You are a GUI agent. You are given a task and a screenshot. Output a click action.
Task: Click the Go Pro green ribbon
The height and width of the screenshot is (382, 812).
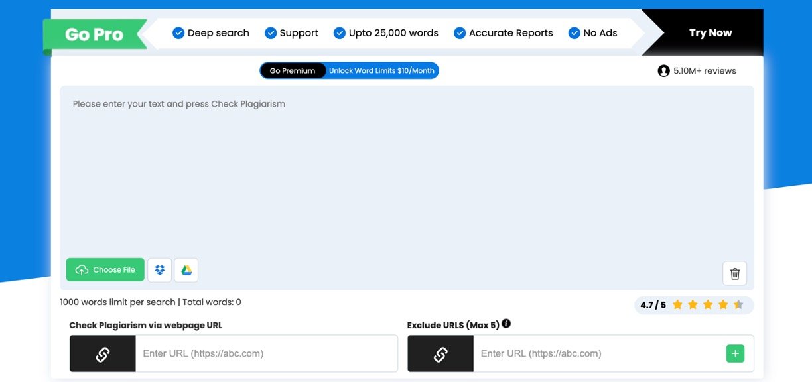tap(94, 34)
